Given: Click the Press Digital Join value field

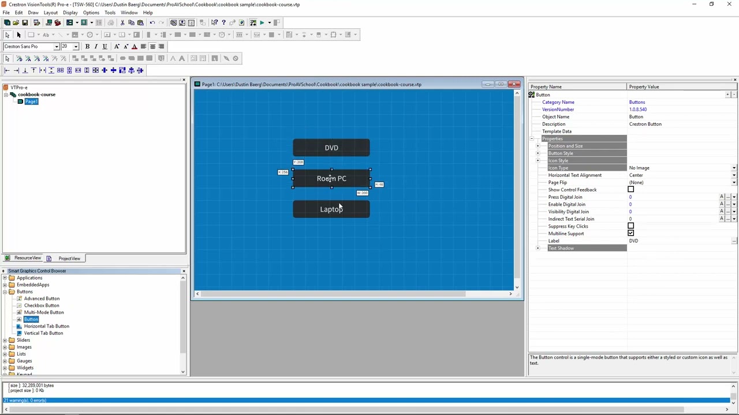Looking at the screenshot, I should [x=673, y=197].
